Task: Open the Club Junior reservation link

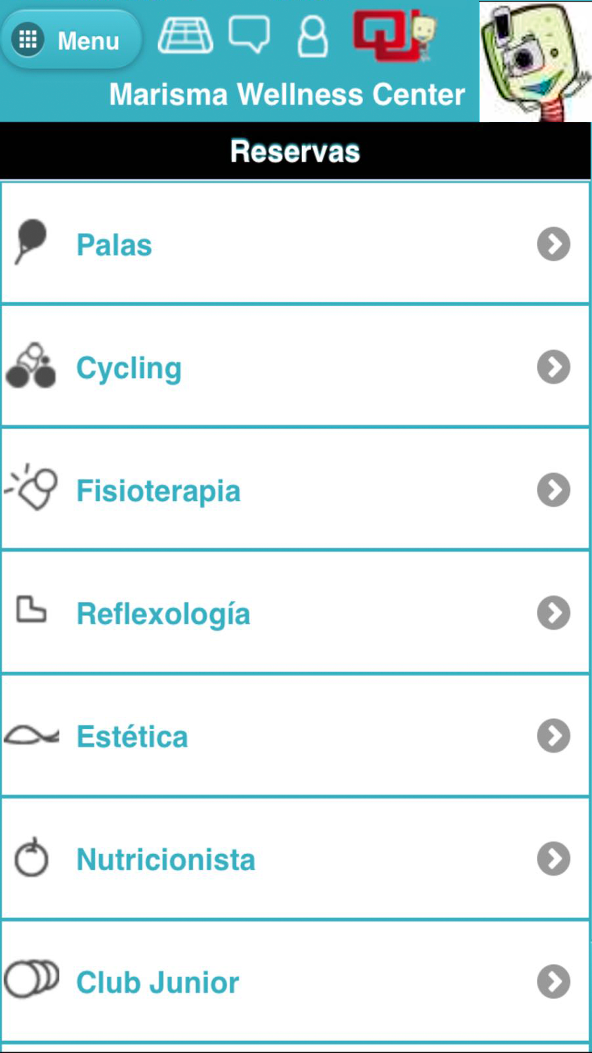Action: coord(158,982)
